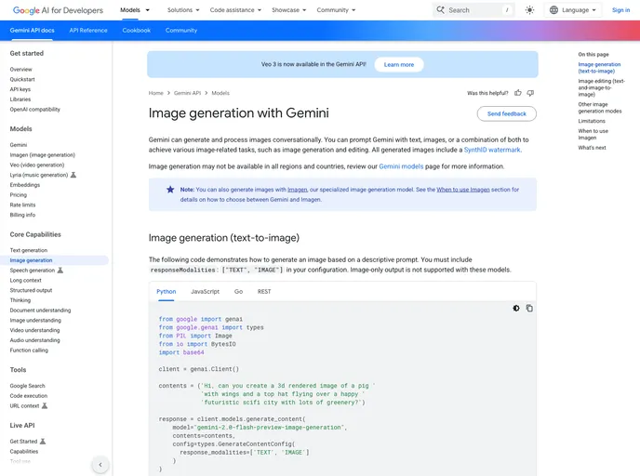The height and width of the screenshot is (476, 640).
Task: Open the top Community dropdown menu
Action: tap(336, 10)
